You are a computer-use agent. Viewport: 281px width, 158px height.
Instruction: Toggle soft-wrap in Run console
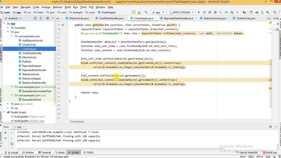click(12, 144)
